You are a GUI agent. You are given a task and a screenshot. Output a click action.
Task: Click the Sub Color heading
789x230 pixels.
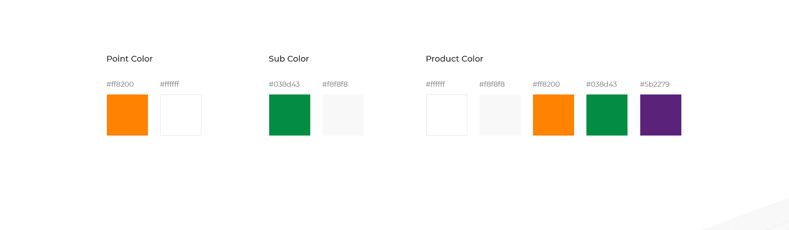pos(289,59)
